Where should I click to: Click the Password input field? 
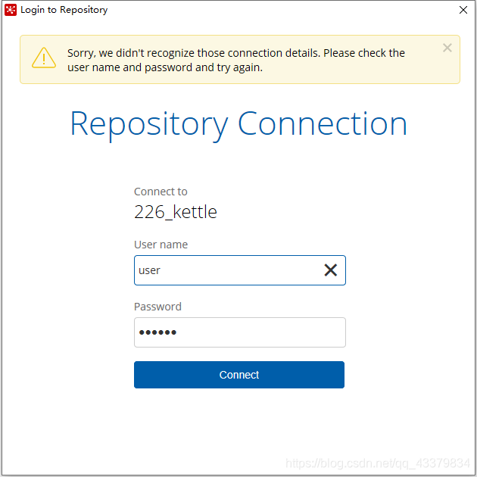[240, 332]
